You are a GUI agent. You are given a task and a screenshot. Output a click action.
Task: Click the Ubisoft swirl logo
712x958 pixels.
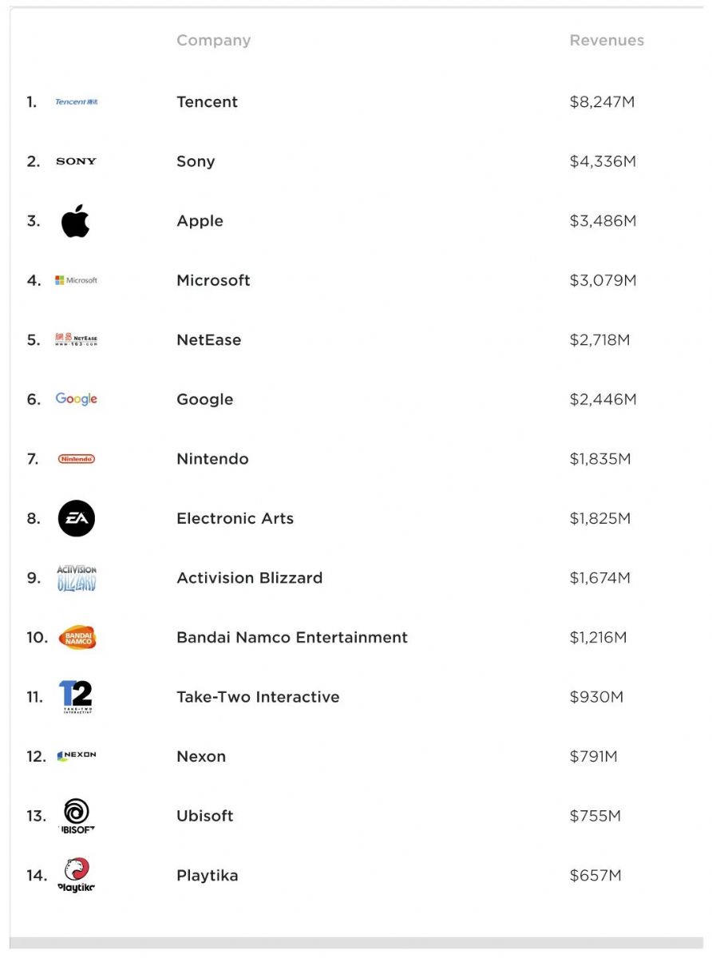pos(77,816)
